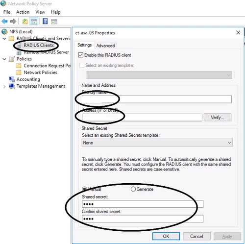Screen dimensions: 245x244
Task: Select the Generate radio button
Action: [x=133, y=189]
